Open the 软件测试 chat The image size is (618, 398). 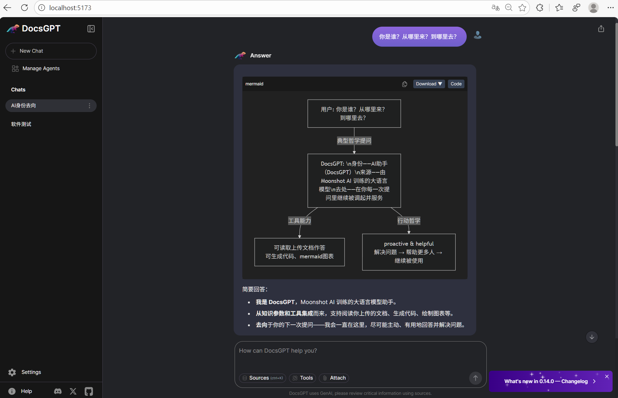21,124
